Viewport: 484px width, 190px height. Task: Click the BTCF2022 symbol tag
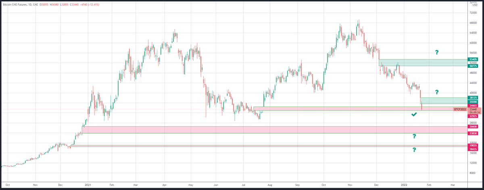click(460, 109)
